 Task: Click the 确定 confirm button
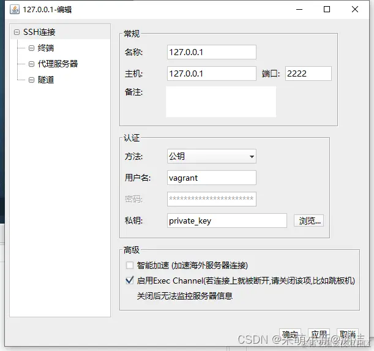tap(290, 334)
